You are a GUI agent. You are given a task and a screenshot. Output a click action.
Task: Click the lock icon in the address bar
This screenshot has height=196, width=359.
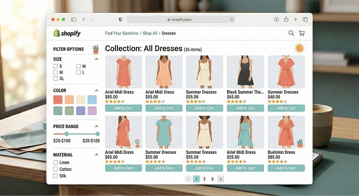coord(169,20)
